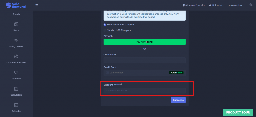Image resolution: width=256 pixels, height=117 pixels.
Task: Open the maxine duan account menu
Action: point(237,5)
